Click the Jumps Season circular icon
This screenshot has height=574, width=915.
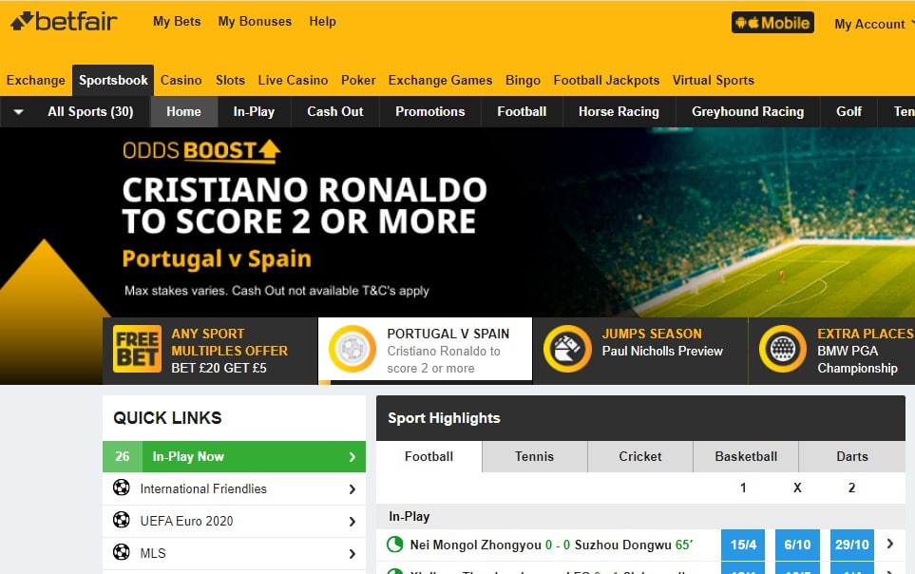[x=567, y=350]
